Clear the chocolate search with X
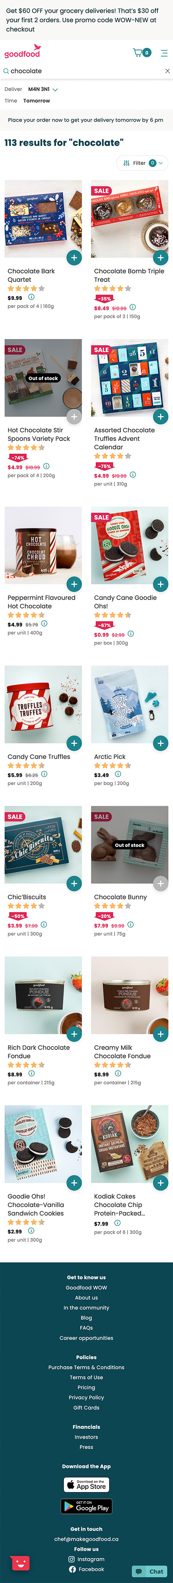Image resolution: width=173 pixels, height=1583 pixels. click(x=168, y=71)
